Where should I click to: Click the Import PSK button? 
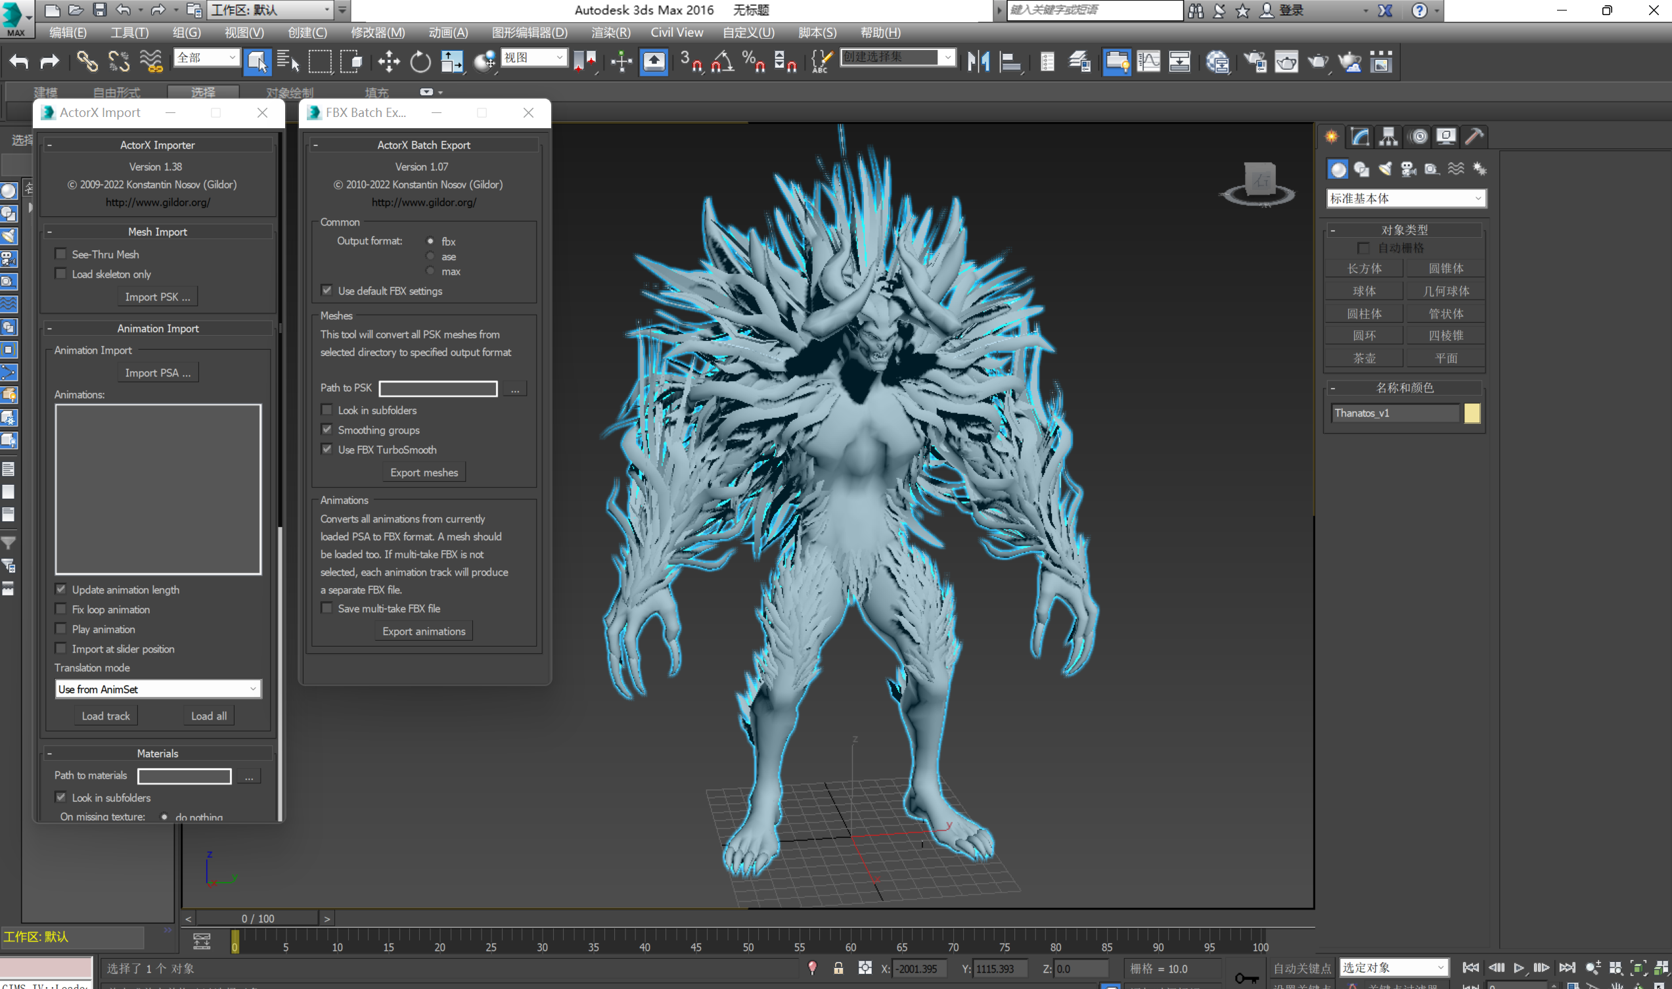(x=158, y=296)
